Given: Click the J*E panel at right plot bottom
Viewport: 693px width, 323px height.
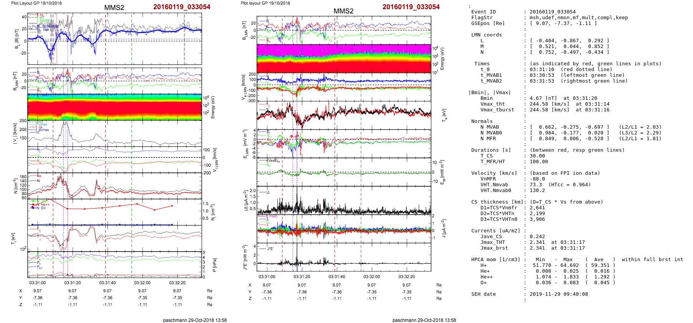Looking at the screenshot, I should pyautogui.click(x=344, y=257).
